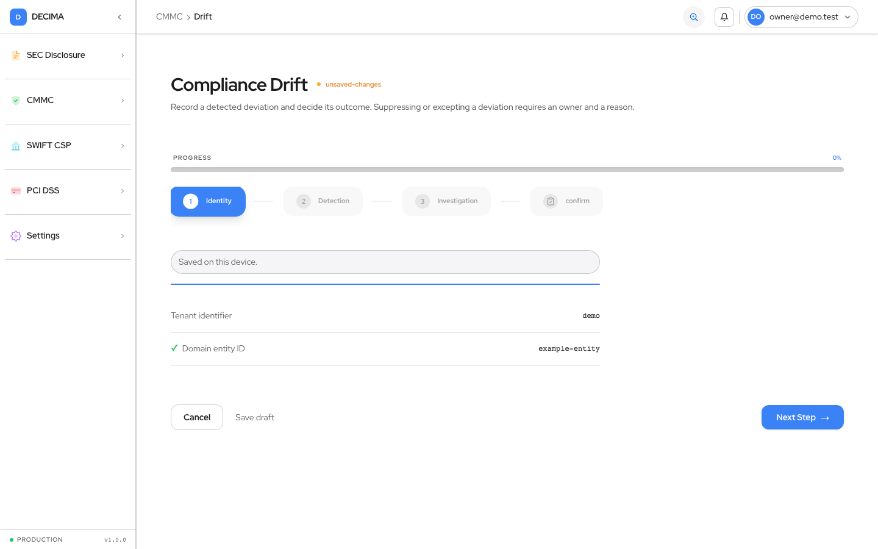Open the owner@demo.test account dropdown
This screenshot has width=878, height=549.
tap(801, 17)
